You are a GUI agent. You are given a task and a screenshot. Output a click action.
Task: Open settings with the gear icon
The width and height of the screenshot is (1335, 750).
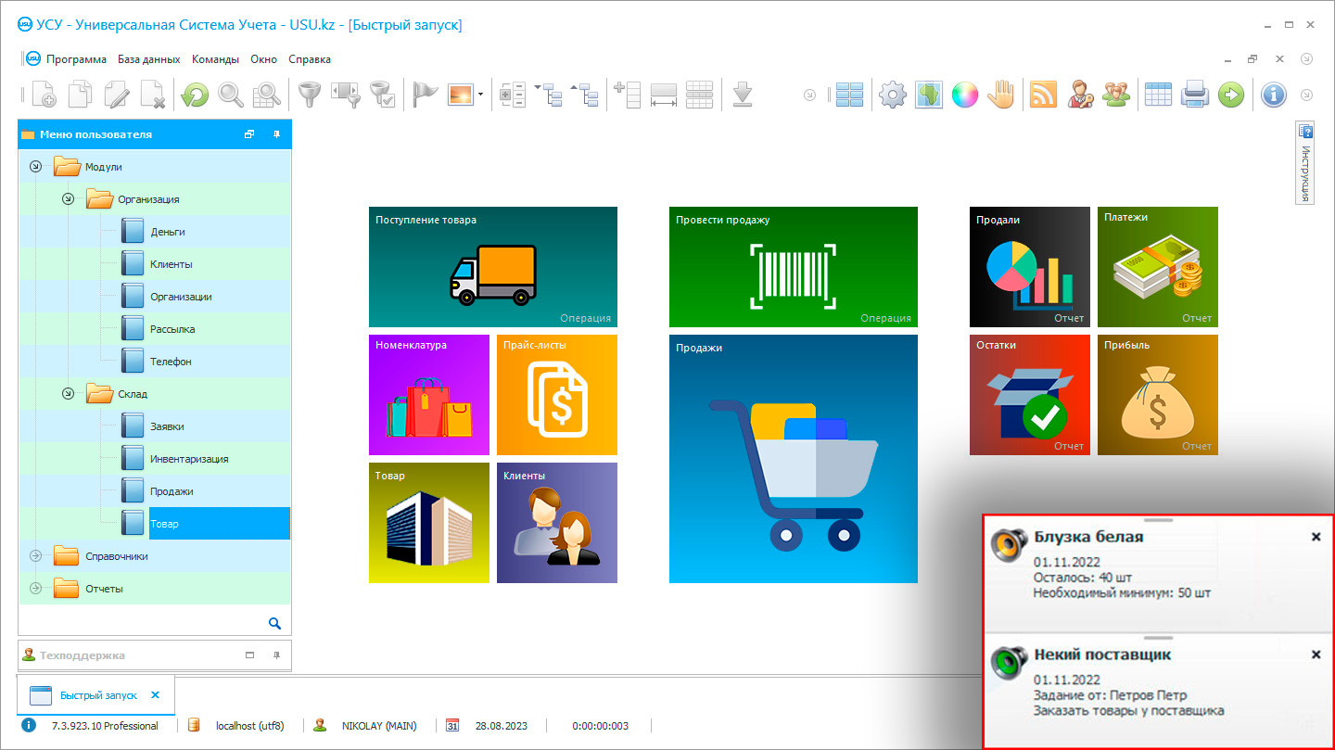pos(893,95)
